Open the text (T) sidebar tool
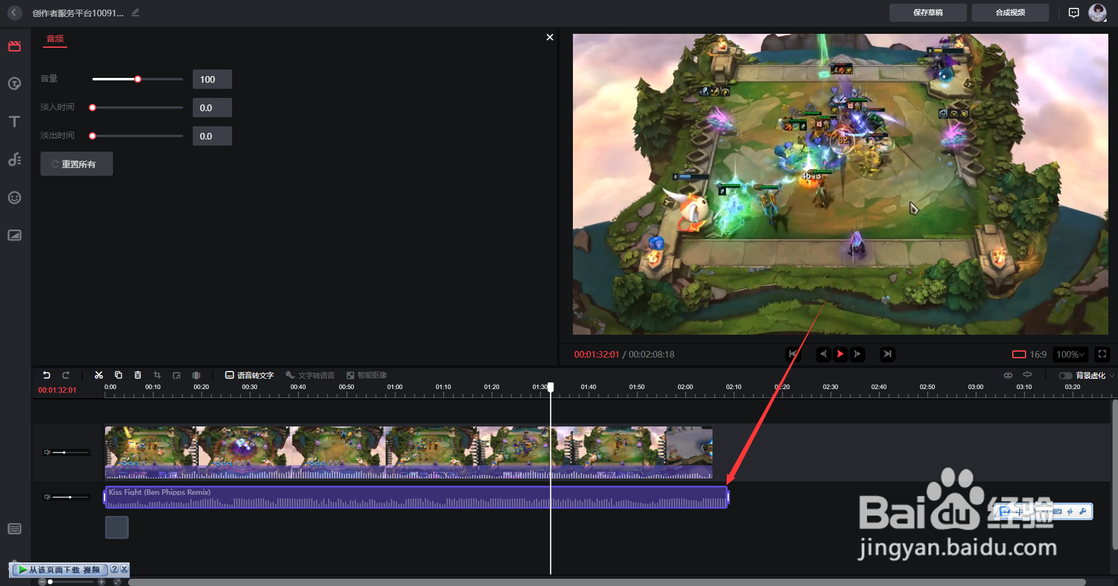Image resolution: width=1118 pixels, height=586 pixels. click(15, 121)
